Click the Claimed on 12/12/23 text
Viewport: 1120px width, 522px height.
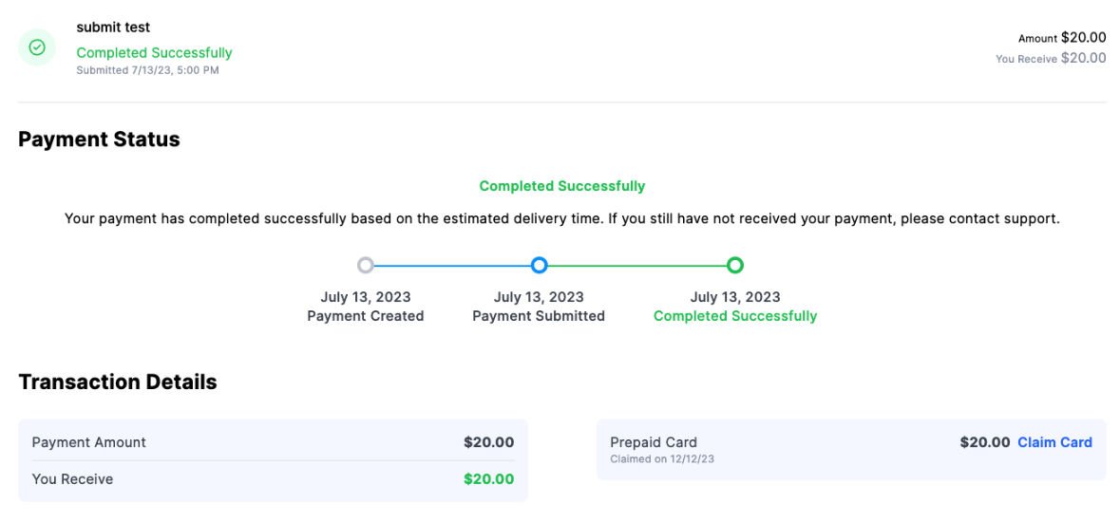point(662,459)
